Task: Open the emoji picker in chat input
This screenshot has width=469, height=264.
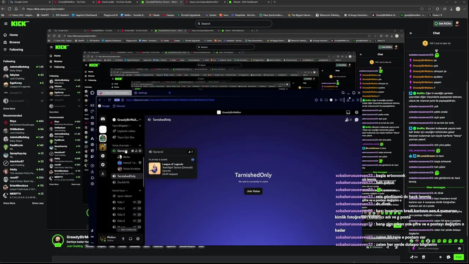Action: click(x=459, y=248)
